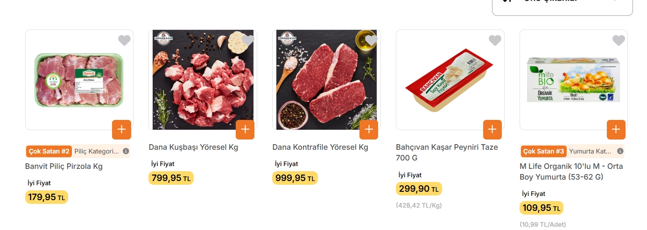Open the Dana Kontrafile Yöresel Kg title
This screenshot has width=647, height=230.
click(320, 147)
